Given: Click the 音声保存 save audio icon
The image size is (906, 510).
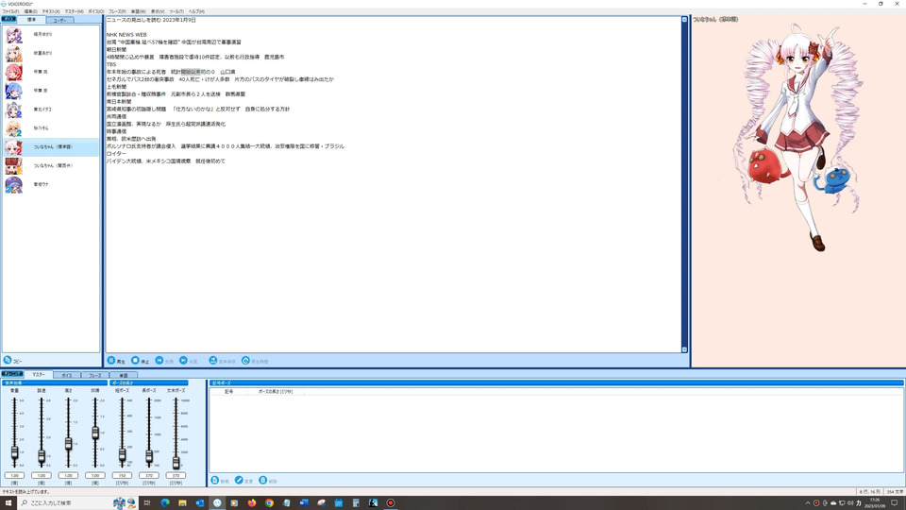Looking at the screenshot, I should click(x=212, y=360).
